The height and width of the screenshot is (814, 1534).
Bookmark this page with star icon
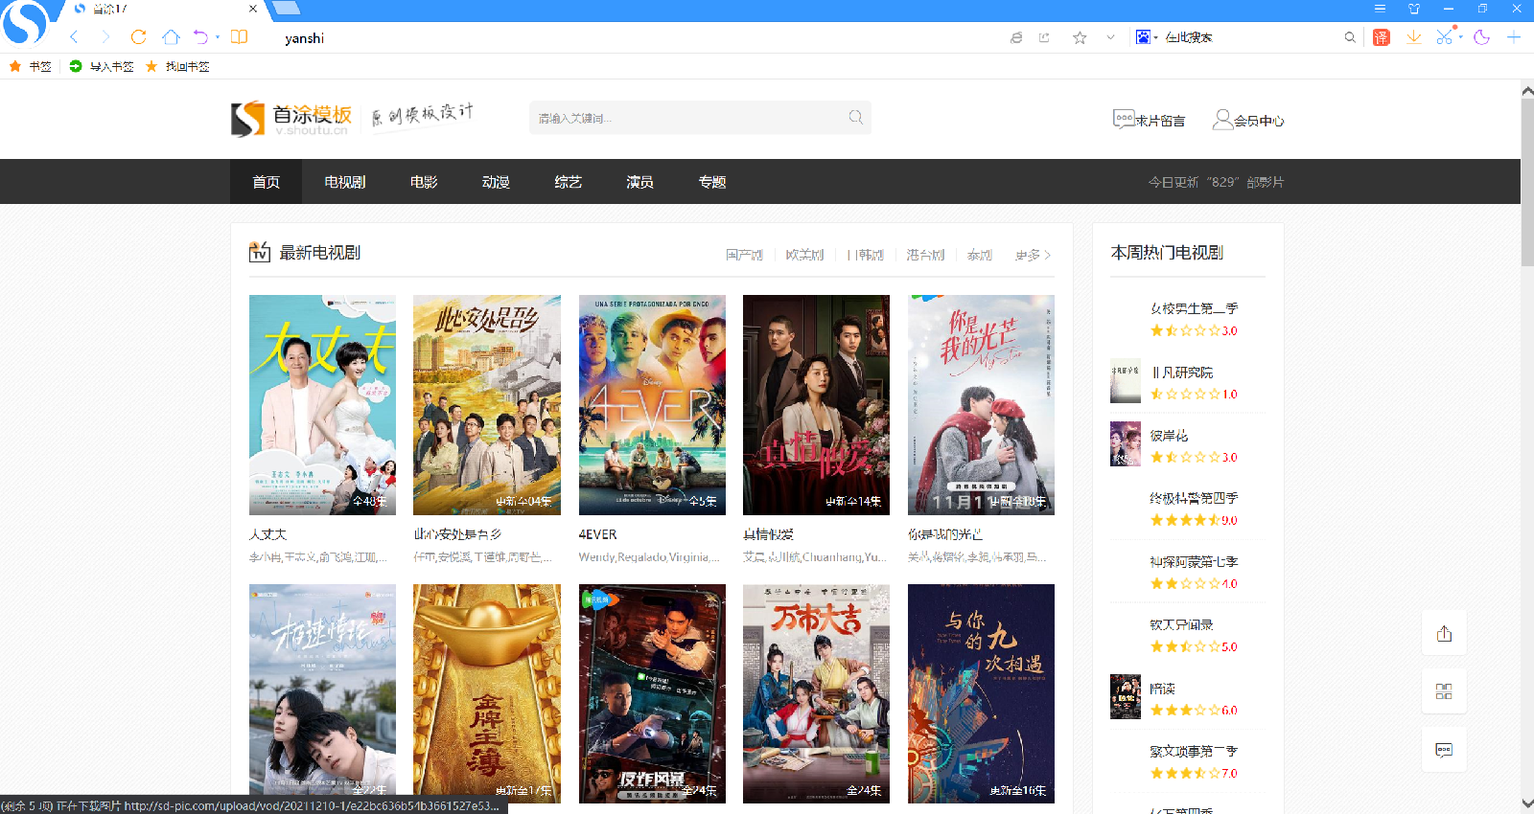[x=1080, y=37]
